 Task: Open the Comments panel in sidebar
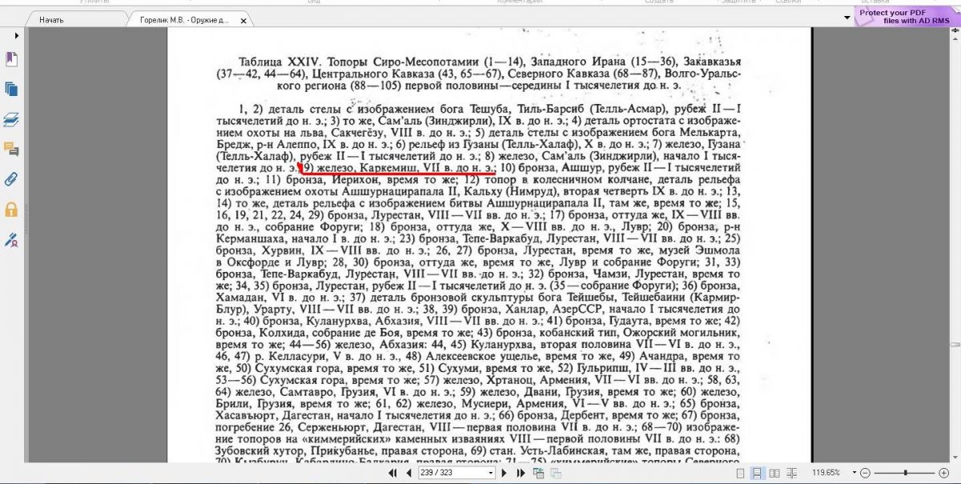point(11,149)
